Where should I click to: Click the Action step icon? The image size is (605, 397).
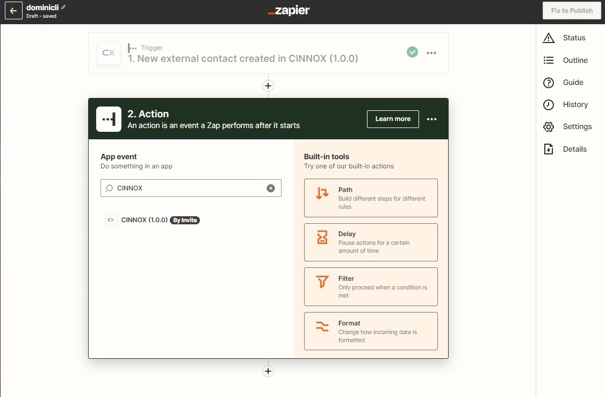109,119
